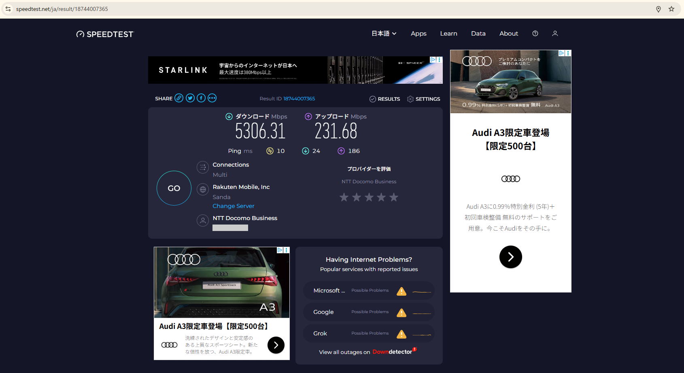Expand the 日本語 language dropdown
Image resolution: width=684 pixels, height=373 pixels.
click(x=384, y=34)
